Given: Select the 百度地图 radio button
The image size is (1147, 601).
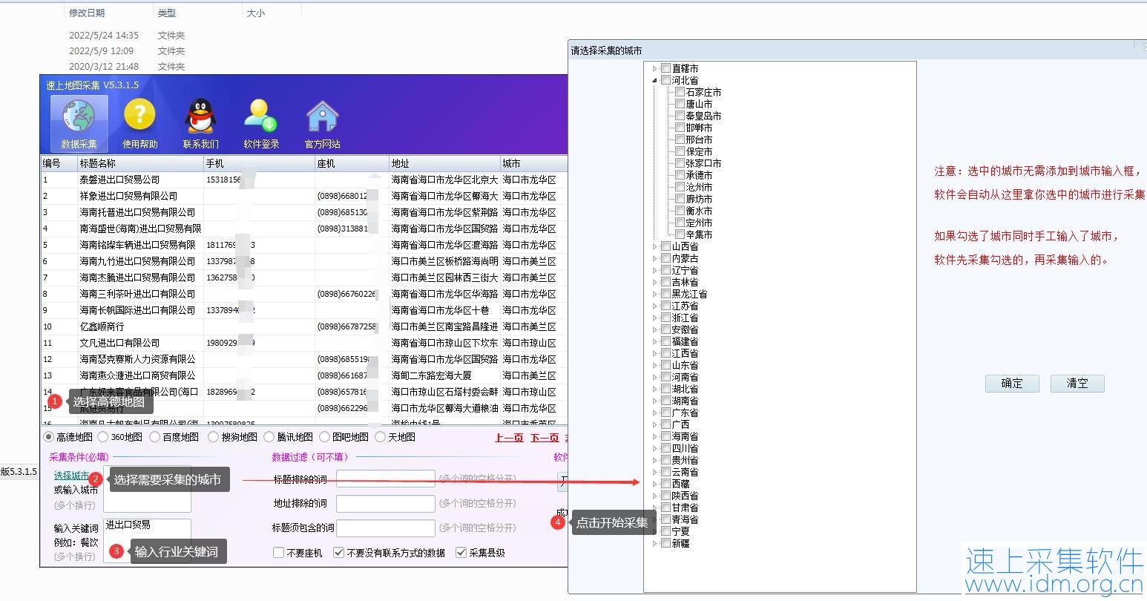Looking at the screenshot, I should pyautogui.click(x=155, y=437).
